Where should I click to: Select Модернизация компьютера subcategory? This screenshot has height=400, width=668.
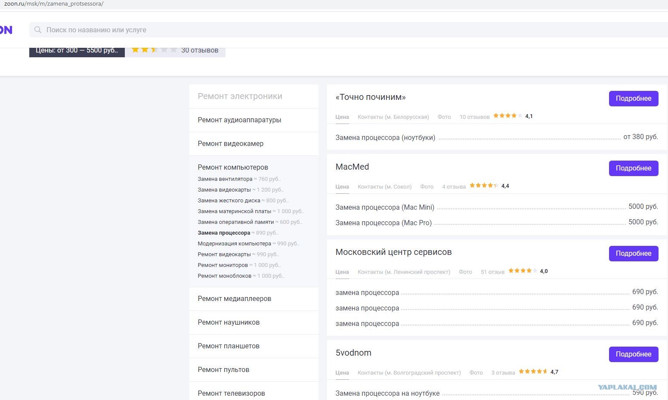235,244
